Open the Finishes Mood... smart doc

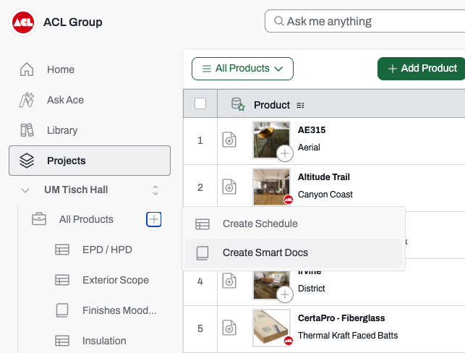pyautogui.click(x=119, y=310)
